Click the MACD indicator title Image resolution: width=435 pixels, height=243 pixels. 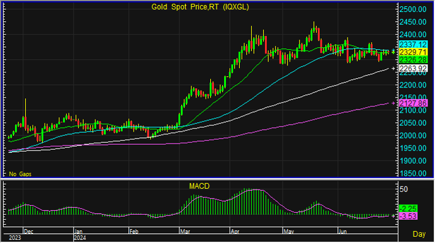point(199,186)
